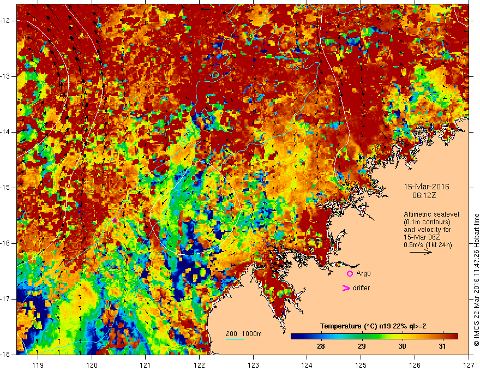Click the "15-Mar-2016" date text

pos(427,187)
